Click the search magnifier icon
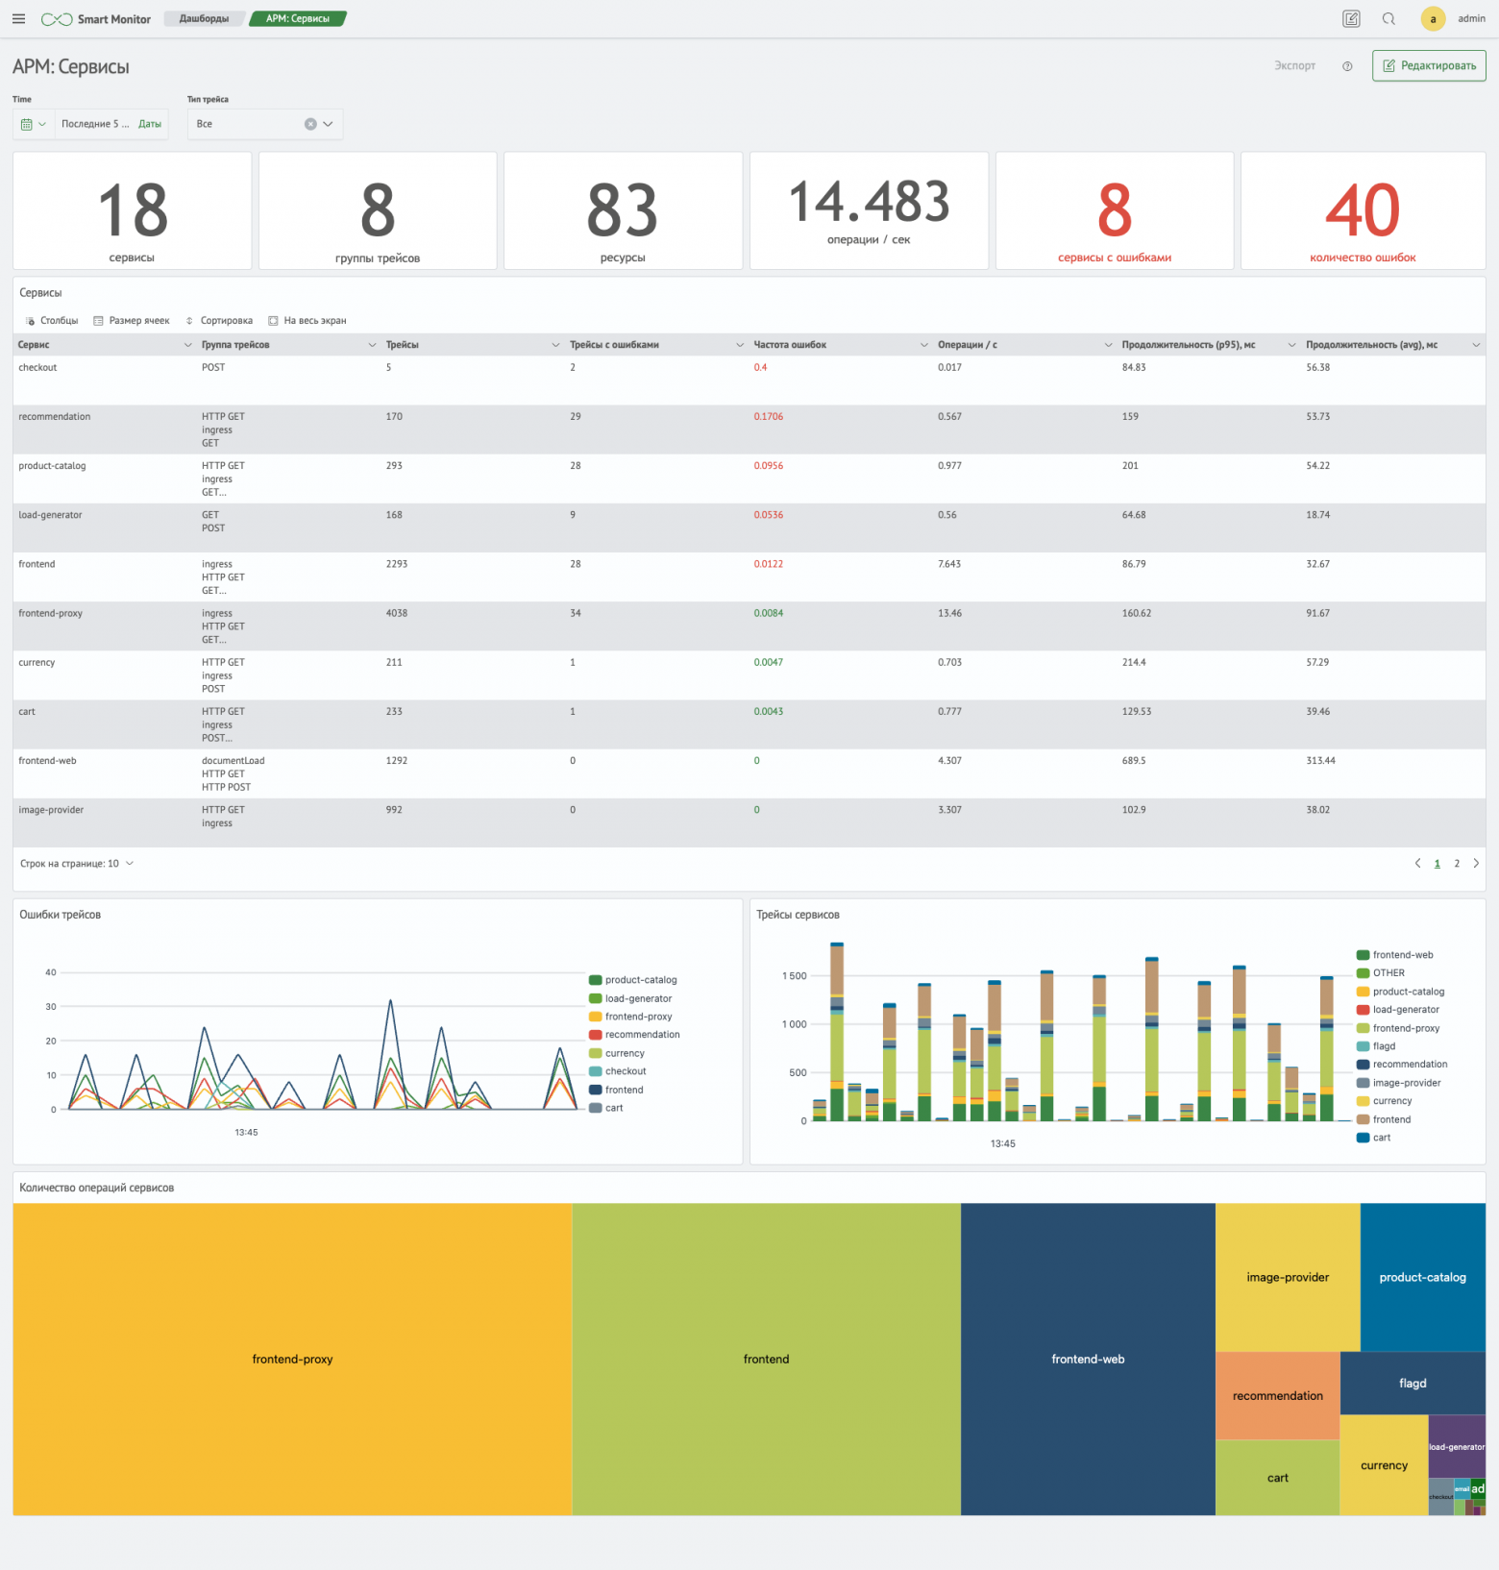Viewport: 1499px width, 1570px height. (1388, 18)
